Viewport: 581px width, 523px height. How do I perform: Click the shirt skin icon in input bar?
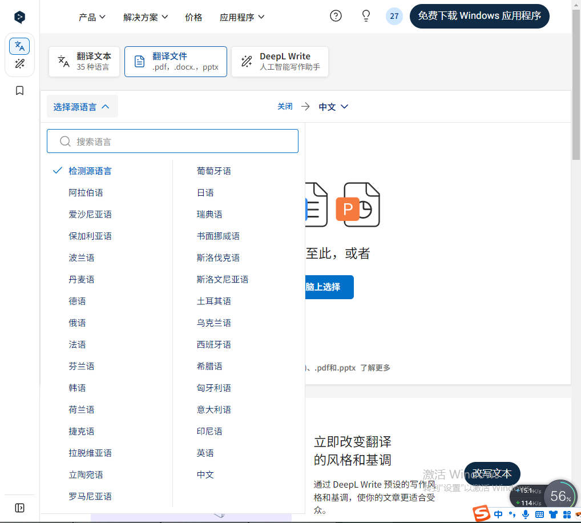553,514
